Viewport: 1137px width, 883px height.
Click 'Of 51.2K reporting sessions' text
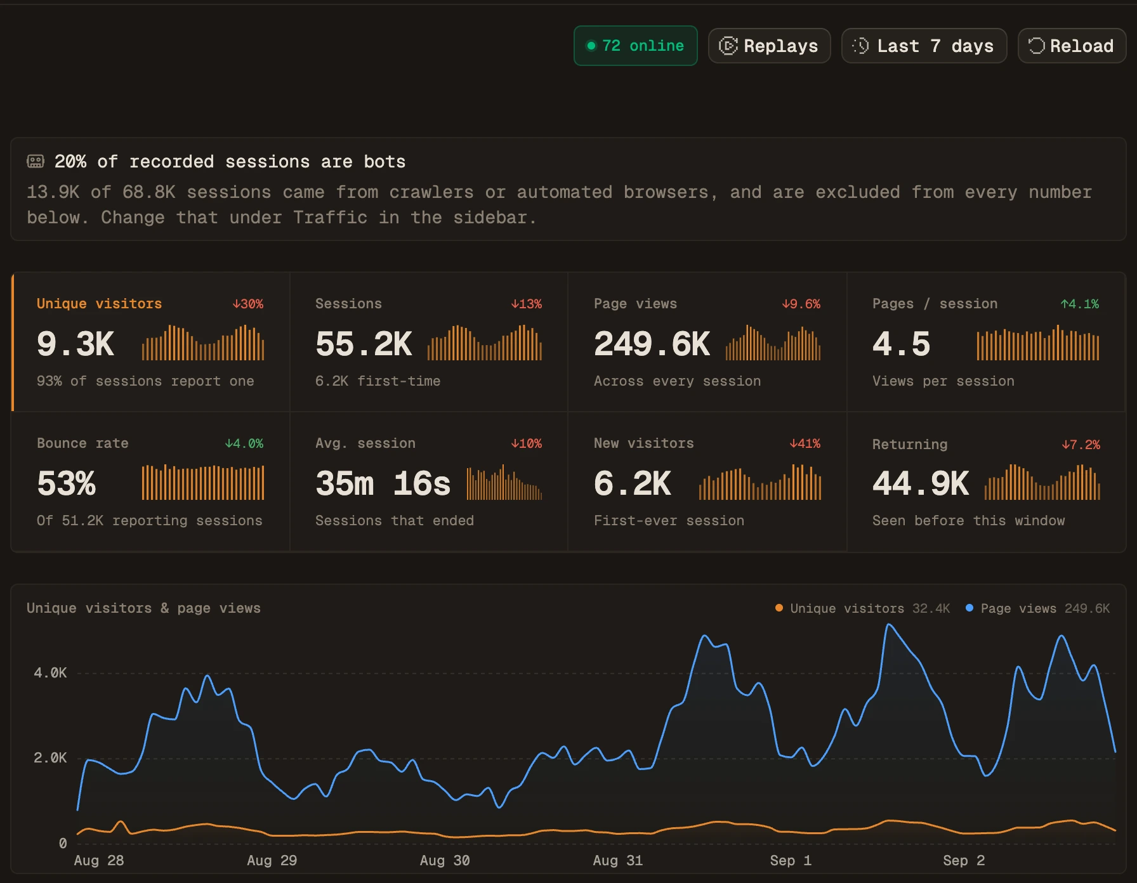click(x=150, y=521)
